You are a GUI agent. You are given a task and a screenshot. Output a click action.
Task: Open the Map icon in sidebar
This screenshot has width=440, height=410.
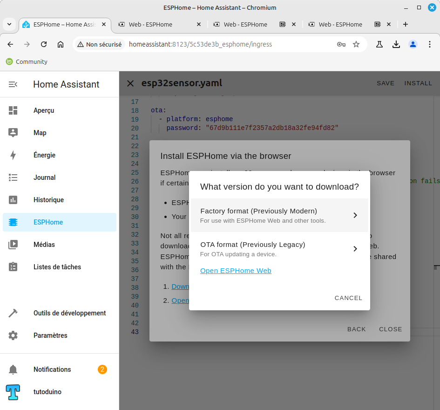13,132
